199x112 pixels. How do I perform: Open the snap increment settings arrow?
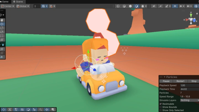(x=54, y=6)
